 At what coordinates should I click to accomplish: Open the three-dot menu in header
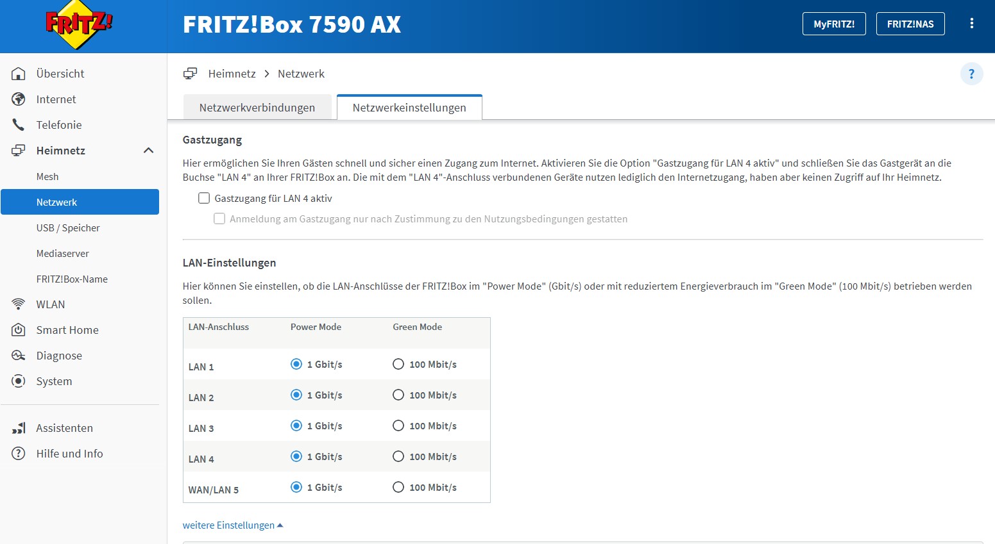pyautogui.click(x=972, y=24)
